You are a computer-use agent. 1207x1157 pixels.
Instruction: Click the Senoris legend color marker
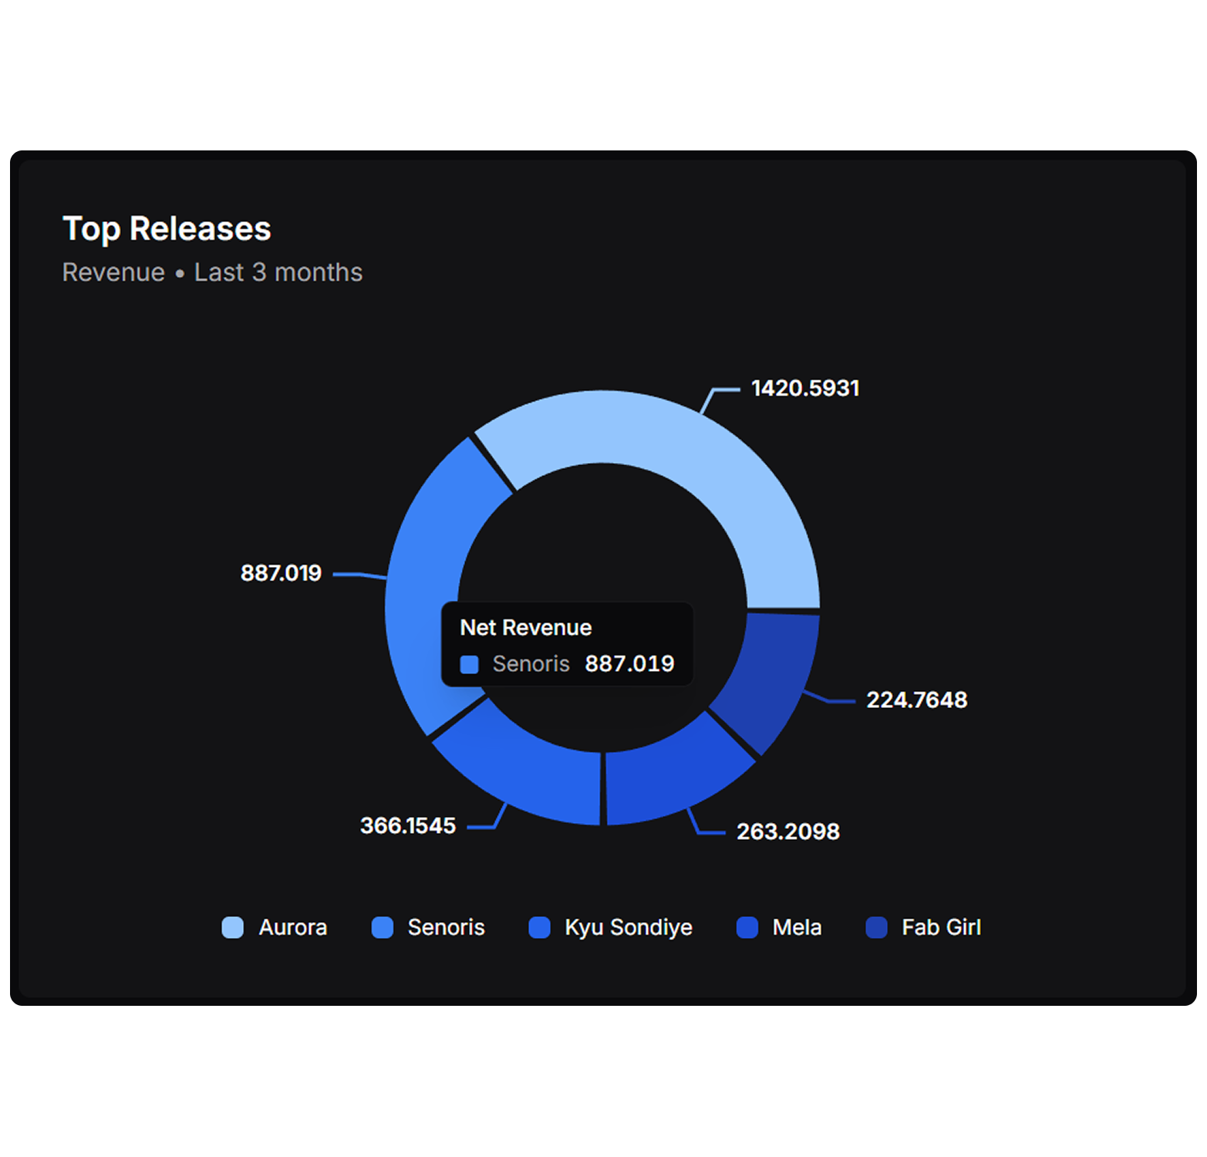point(383,928)
